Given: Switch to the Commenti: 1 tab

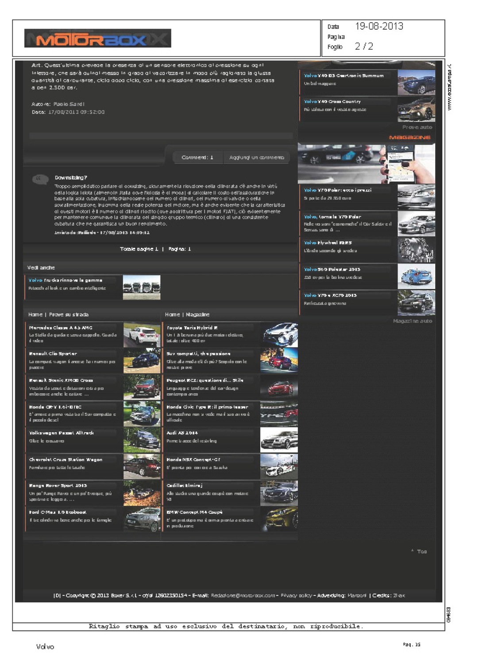Looking at the screenshot, I should tap(197, 157).
